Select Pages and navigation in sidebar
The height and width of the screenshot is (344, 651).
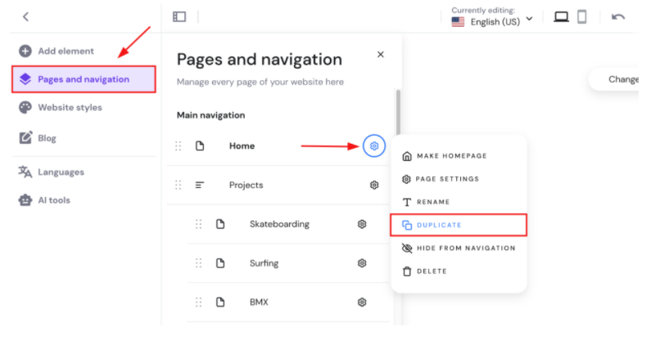tap(84, 79)
